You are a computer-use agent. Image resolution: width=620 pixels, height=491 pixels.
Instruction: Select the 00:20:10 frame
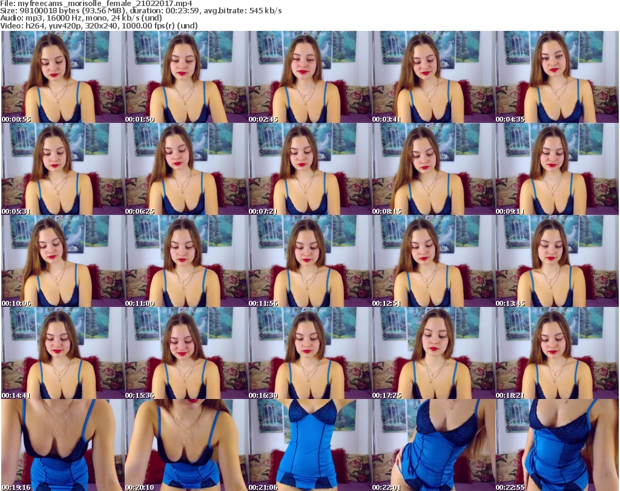[x=186, y=445]
